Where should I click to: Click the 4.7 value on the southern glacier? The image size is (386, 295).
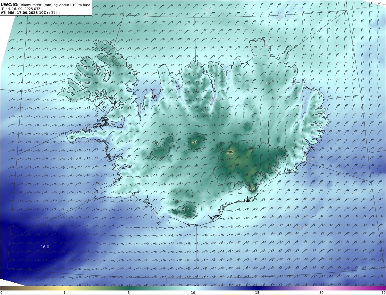[x=186, y=209]
